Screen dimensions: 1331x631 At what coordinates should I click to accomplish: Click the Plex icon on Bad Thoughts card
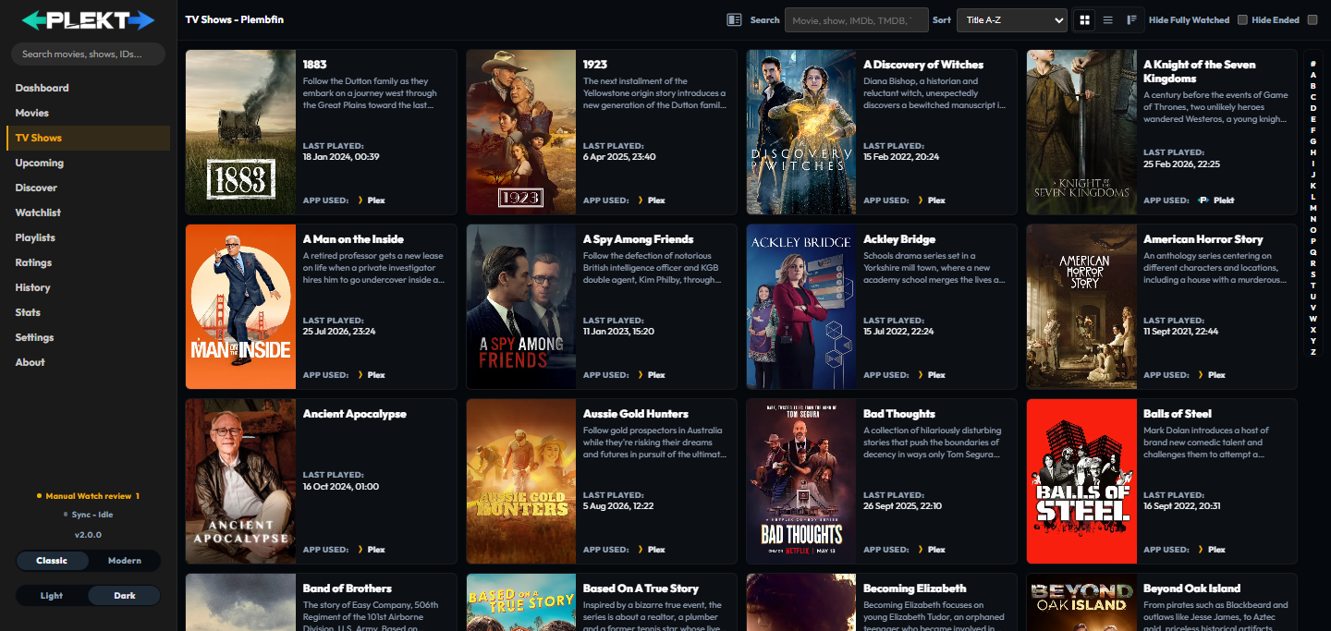click(x=922, y=550)
